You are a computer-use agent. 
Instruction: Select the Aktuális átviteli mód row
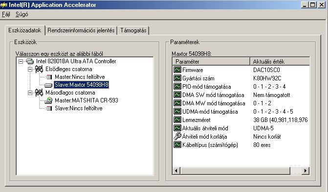point(241,128)
